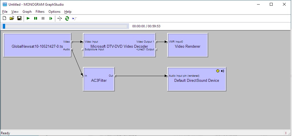Click the New graph toolbar icon

(5, 18)
